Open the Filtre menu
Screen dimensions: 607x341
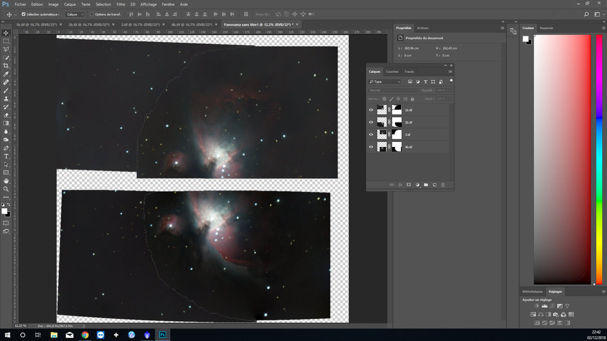coord(121,4)
